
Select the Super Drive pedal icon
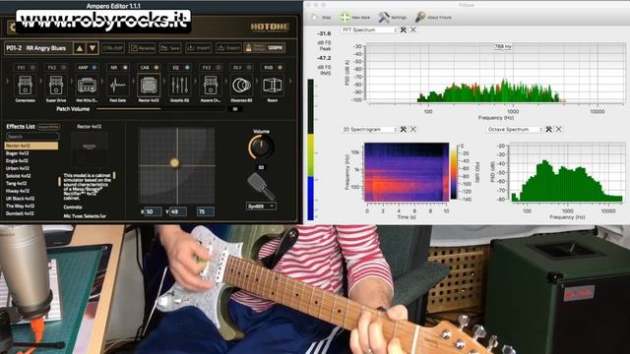[55, 86]
